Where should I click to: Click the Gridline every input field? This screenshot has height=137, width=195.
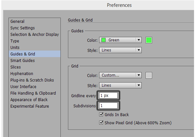click(109, 96)
